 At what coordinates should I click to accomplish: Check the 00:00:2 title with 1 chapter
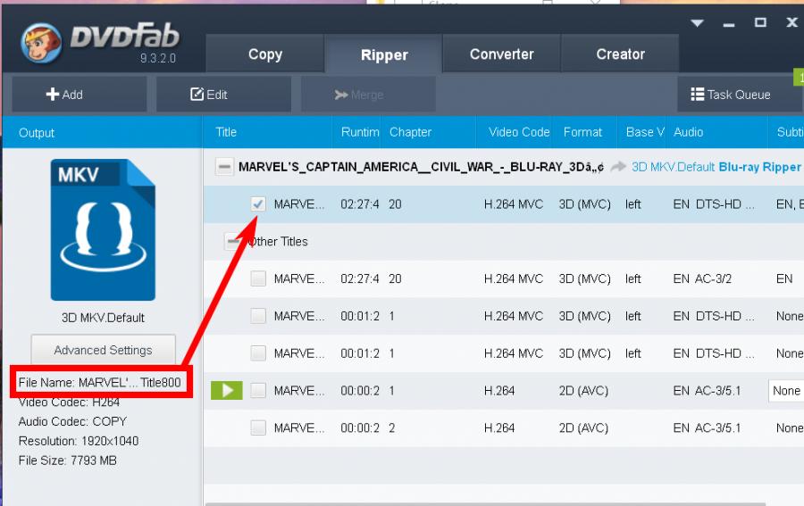coord(258,390)
